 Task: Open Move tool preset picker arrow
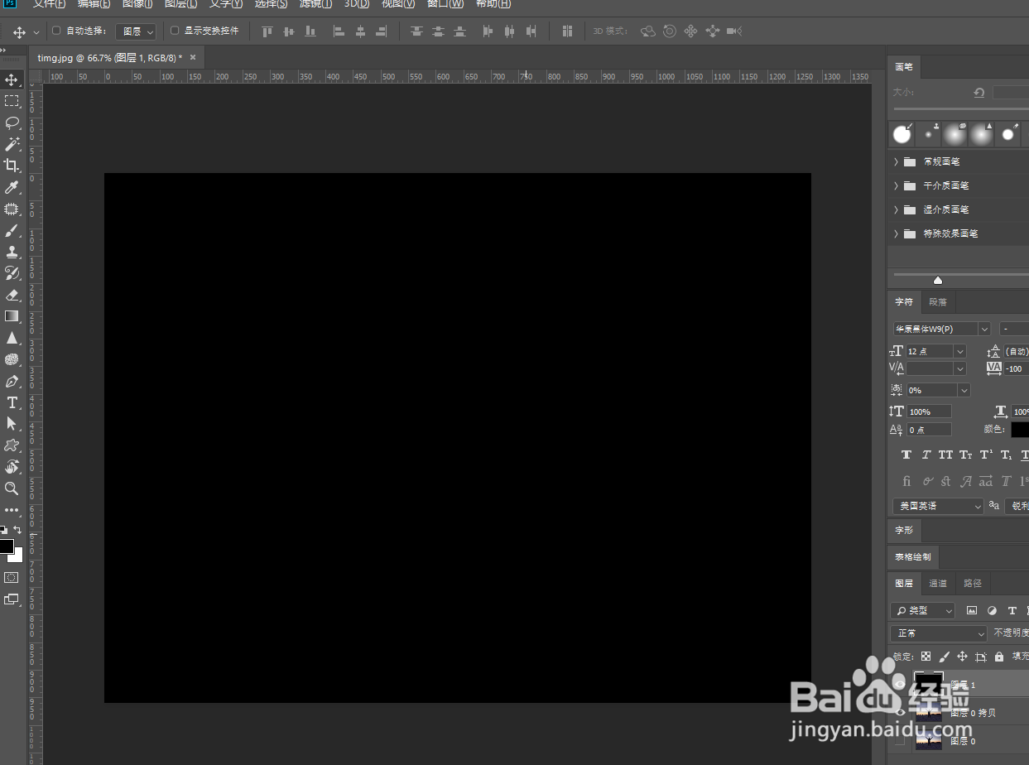tap(36, 32)
